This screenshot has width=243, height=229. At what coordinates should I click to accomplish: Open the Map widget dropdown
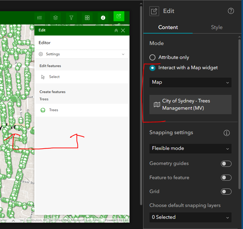190,82
